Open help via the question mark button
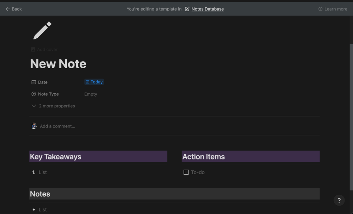353x214 pixels. pos(339,200)
